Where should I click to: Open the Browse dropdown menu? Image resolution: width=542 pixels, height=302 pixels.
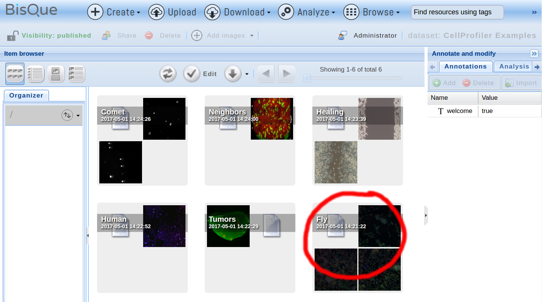(372, 12)
